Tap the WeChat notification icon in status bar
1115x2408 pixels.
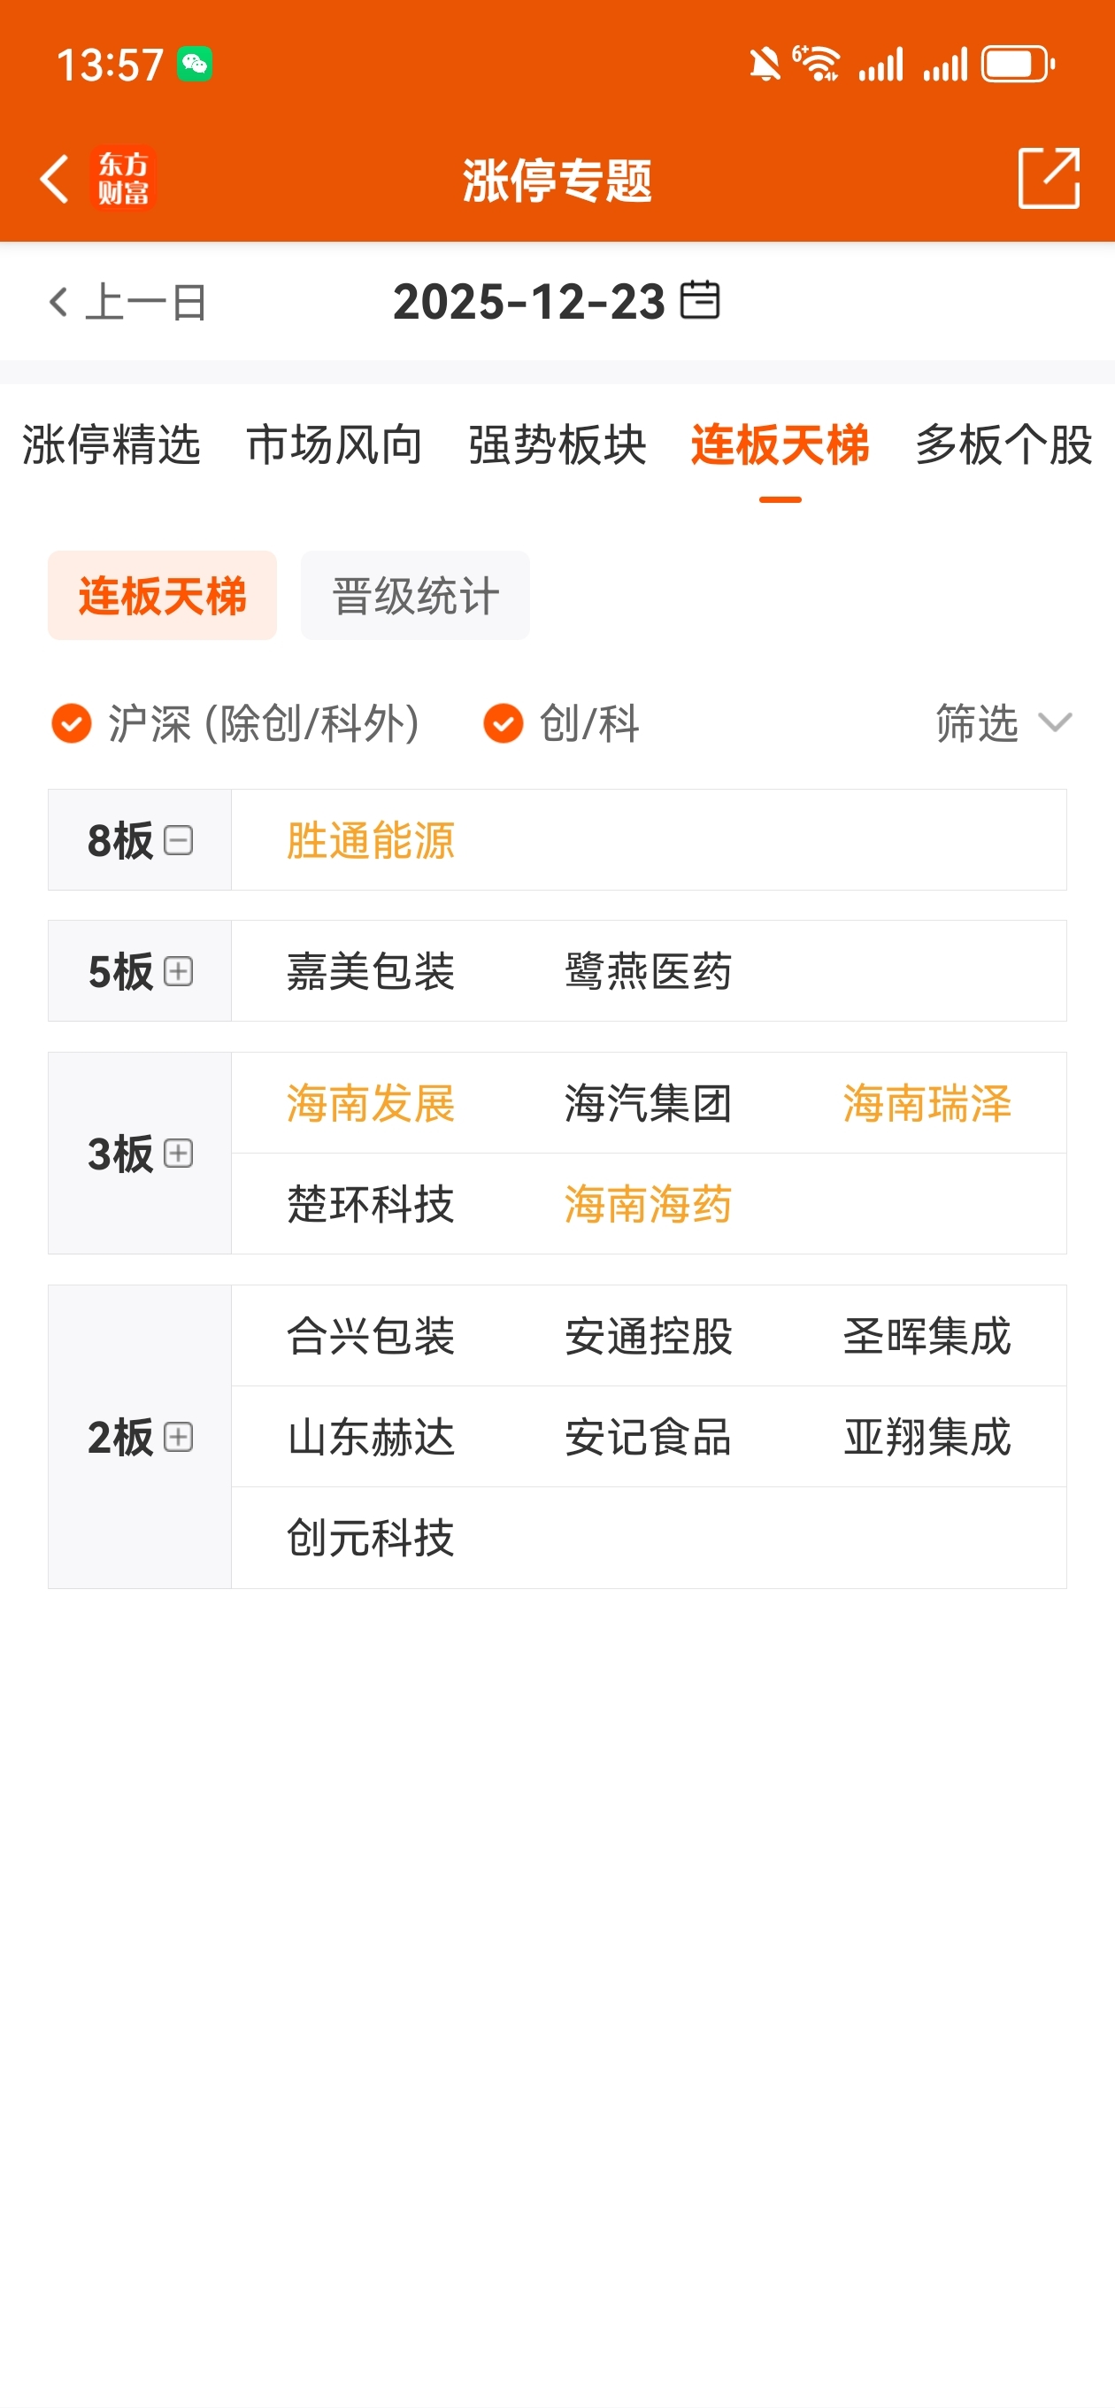click(195, 65)
